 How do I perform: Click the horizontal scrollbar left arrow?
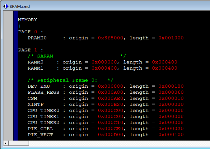6,143
